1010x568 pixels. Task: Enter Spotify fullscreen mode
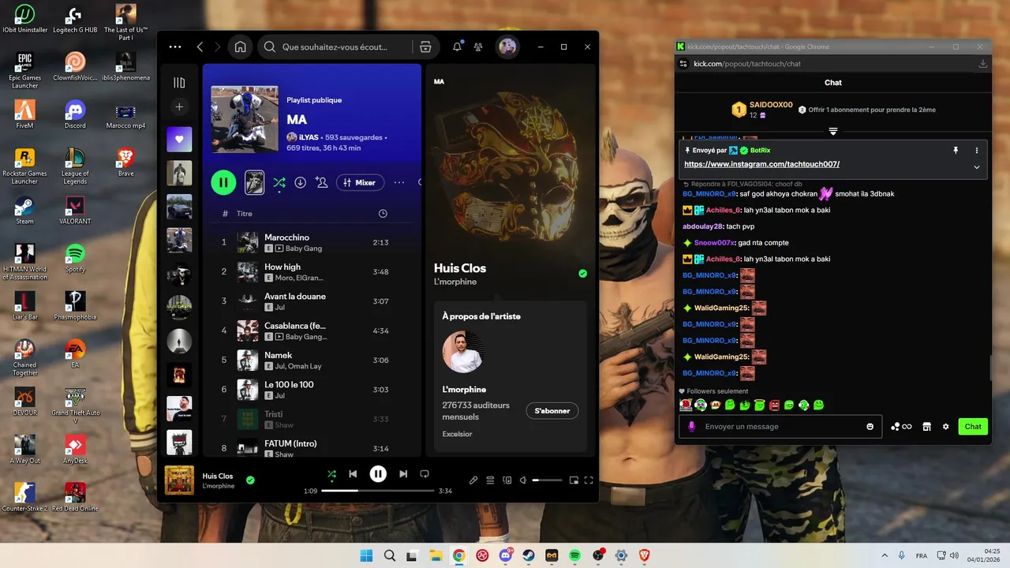[588, 480]
